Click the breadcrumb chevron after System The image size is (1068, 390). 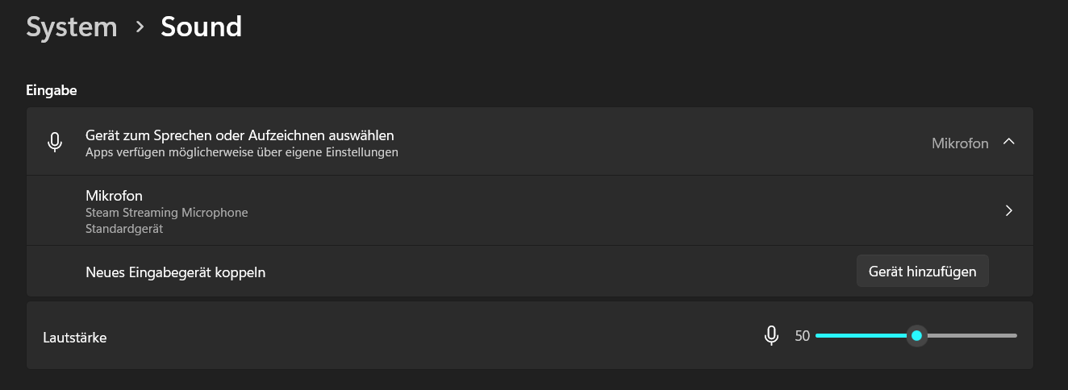(x=140, y=27)
